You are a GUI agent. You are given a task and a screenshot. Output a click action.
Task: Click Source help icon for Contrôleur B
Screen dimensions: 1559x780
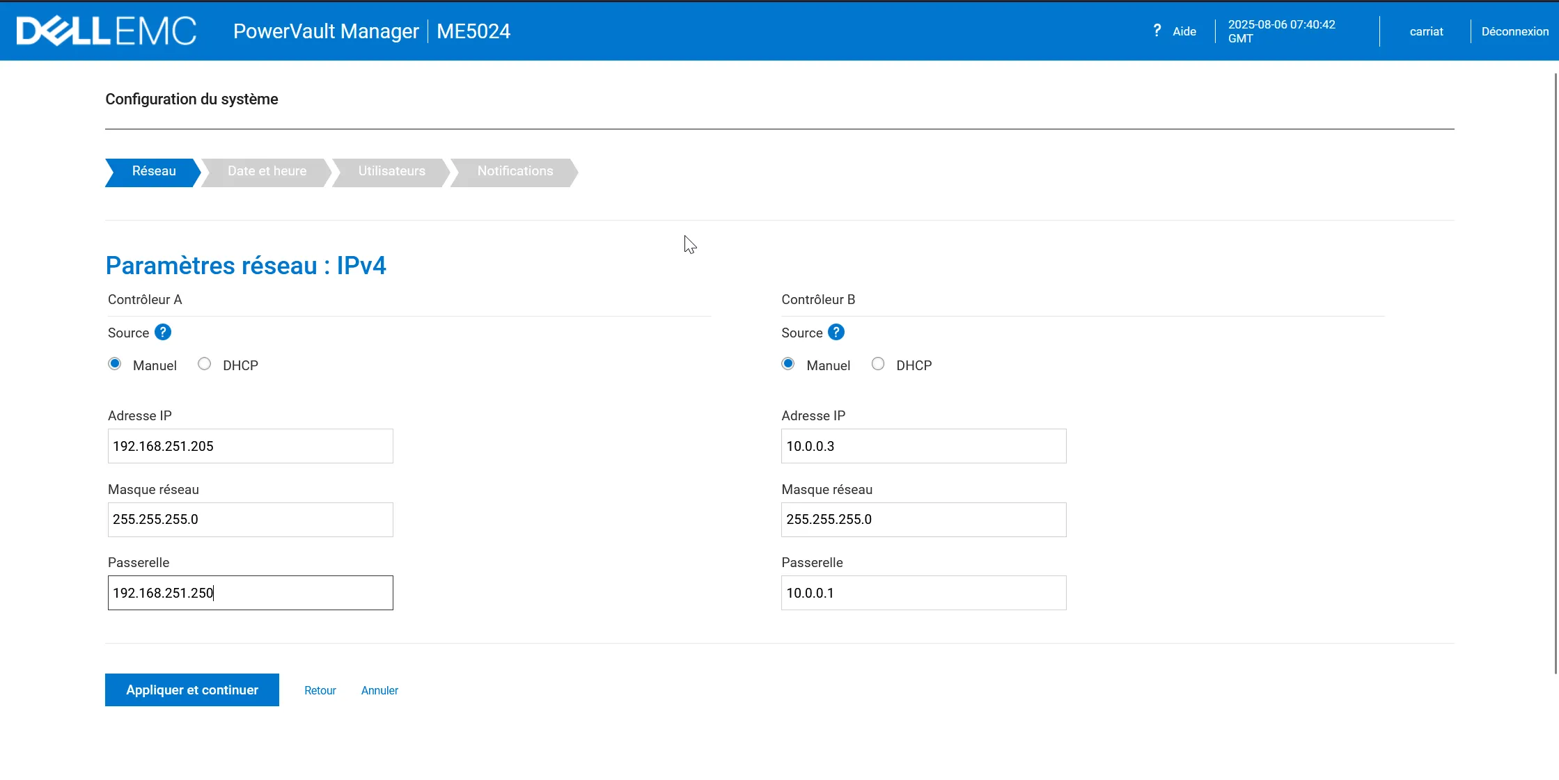tap(836, 333)
